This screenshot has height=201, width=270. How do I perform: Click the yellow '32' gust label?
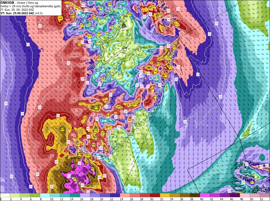pyautogui.click(x=99, y=33)
